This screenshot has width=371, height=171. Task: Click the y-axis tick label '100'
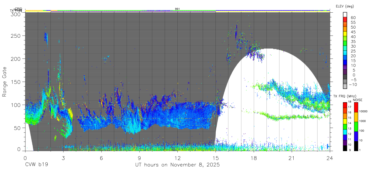(x=16, y=105)
